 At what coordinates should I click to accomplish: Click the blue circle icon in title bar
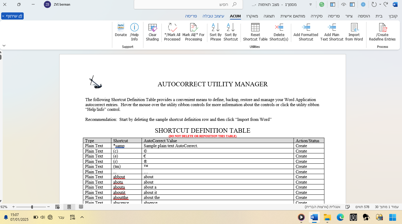tap(363, 4)
